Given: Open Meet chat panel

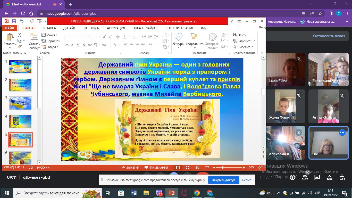Looking at the screenshot, I should (317, 177).
